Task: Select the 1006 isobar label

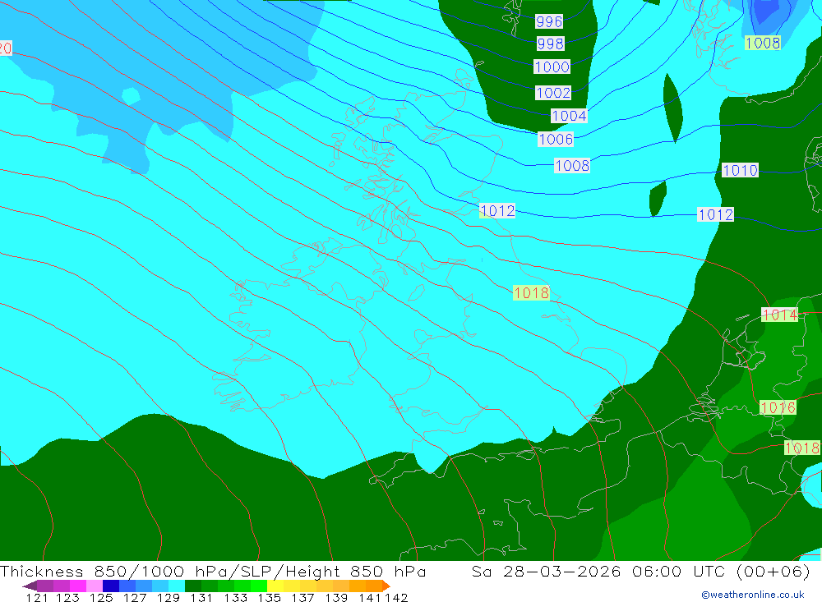Action: click(556, 139)
